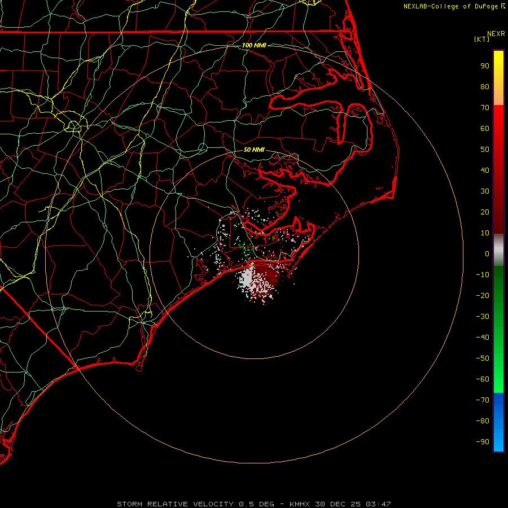Click the Storm Relative Velocity caption at bottom

tap(254, 504)
